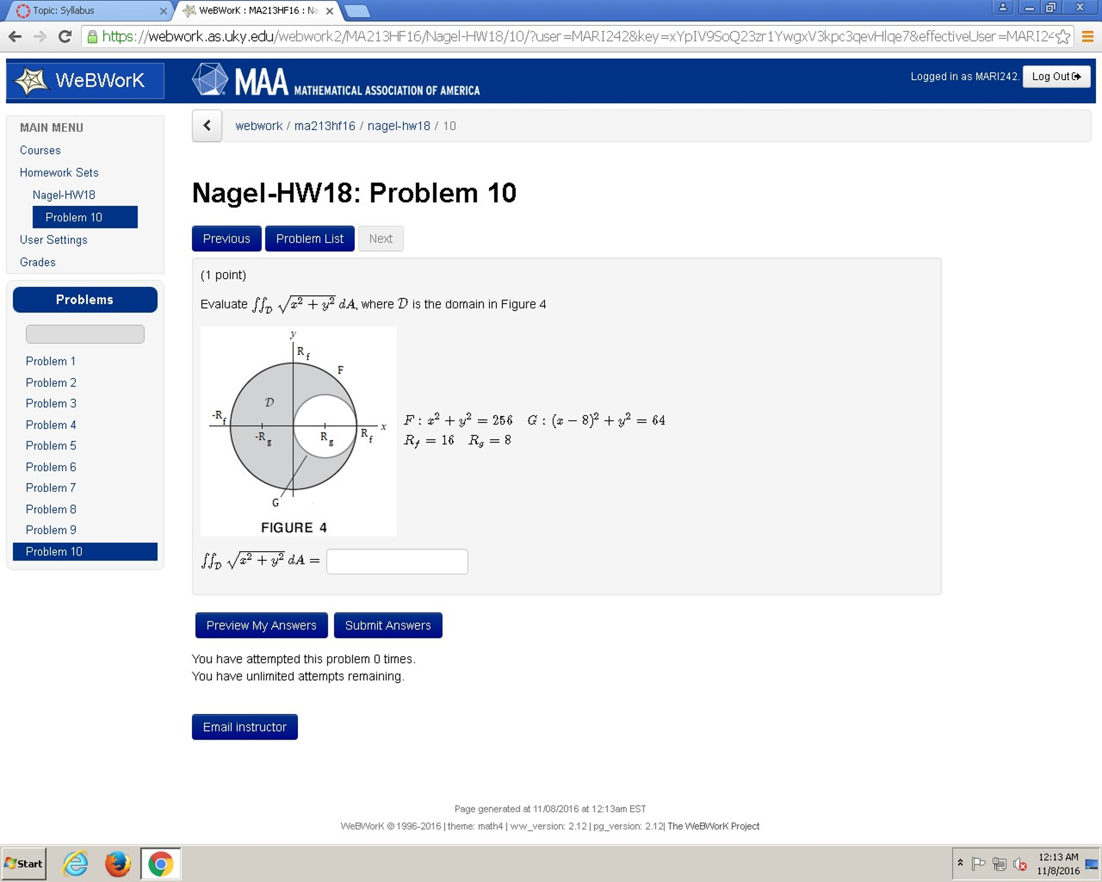1102x882 pixels.
Task: Reload the WeBWorK page
Action: (65, 37)
